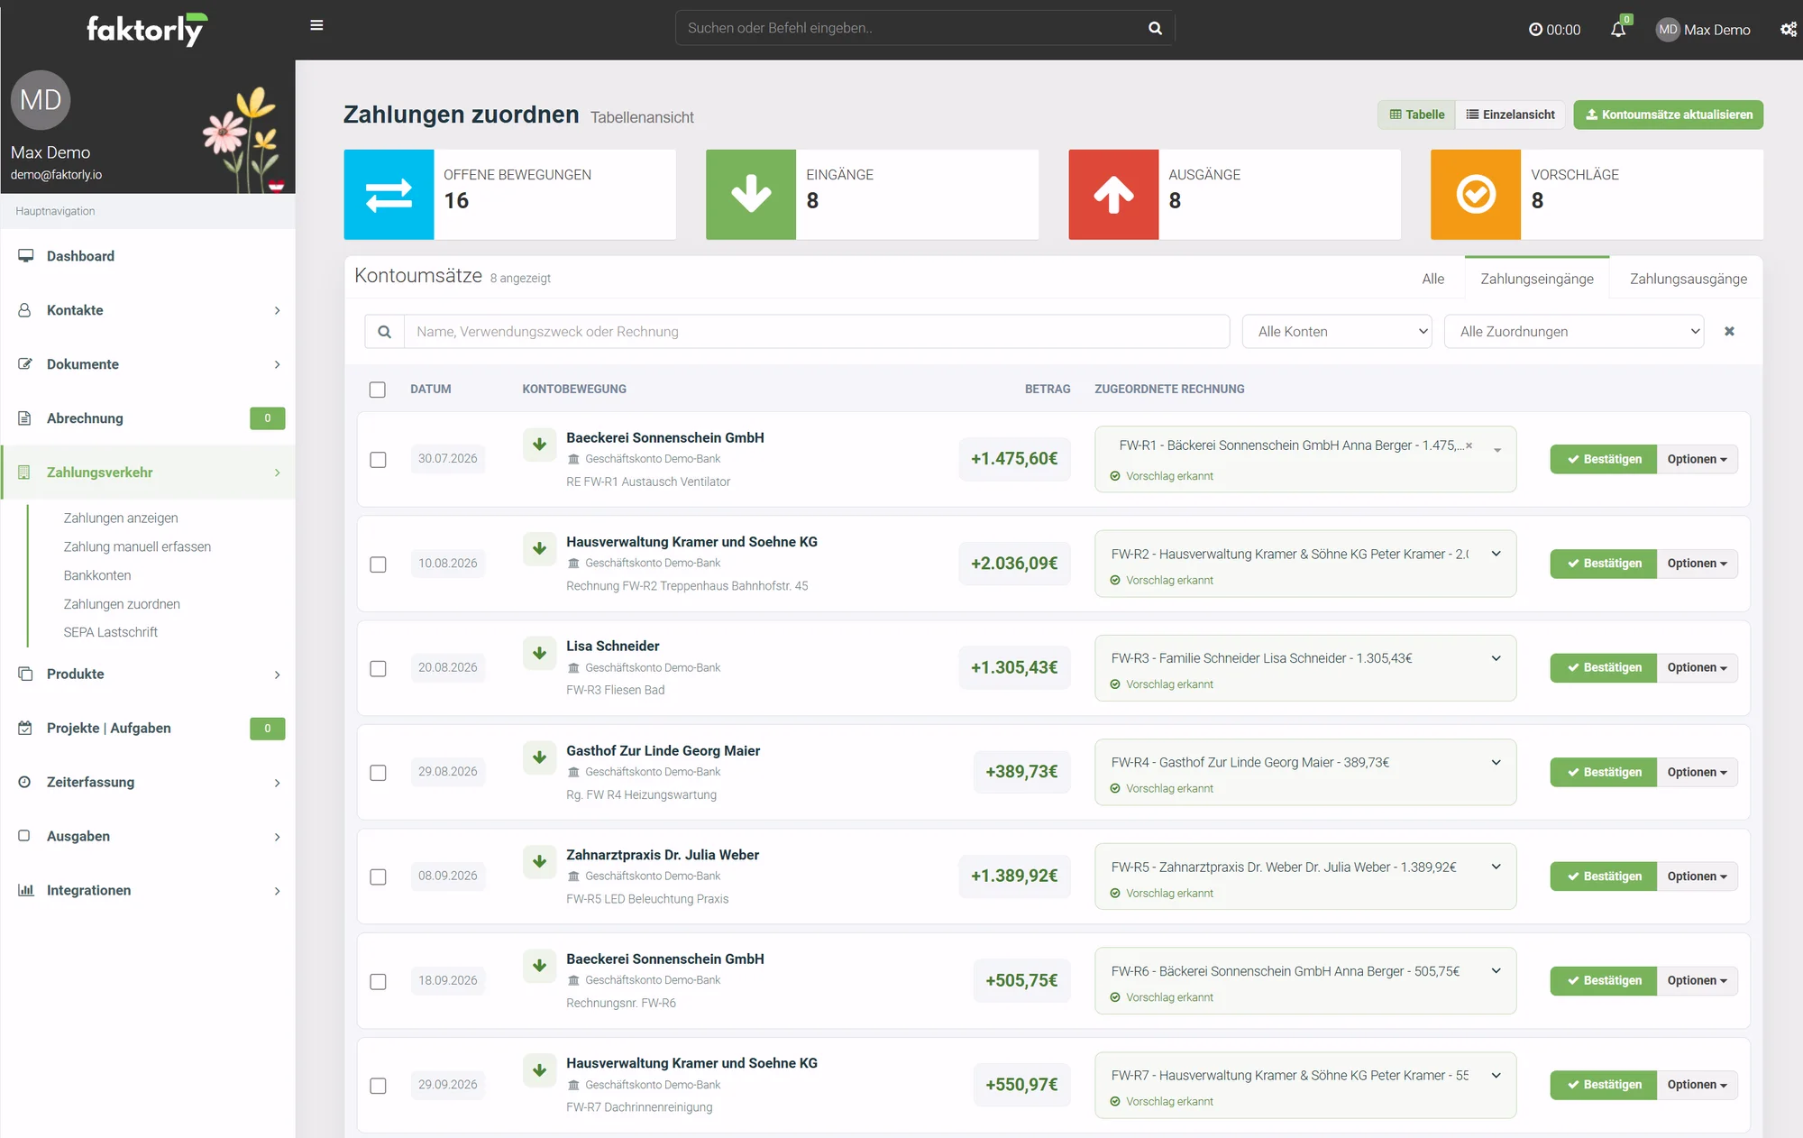Screen dimensions: 1803x1138
Task: Open the notification bell
Action: point(1618,29)
